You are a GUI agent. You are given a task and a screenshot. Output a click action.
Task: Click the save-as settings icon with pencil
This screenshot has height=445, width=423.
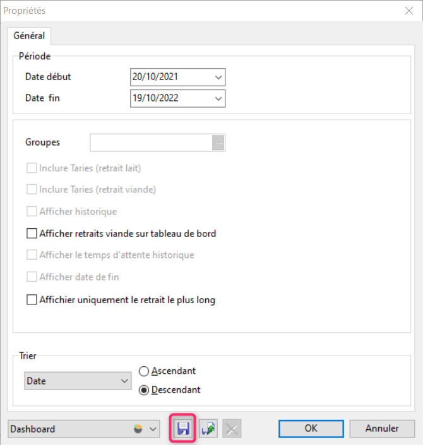click(x=208, y=429)
